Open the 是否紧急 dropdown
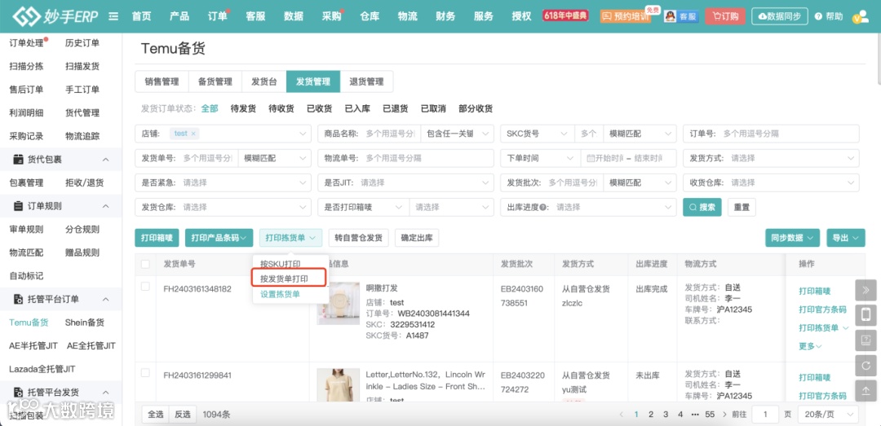Viewport: 881px width, 426px height. tap(223, 182)
